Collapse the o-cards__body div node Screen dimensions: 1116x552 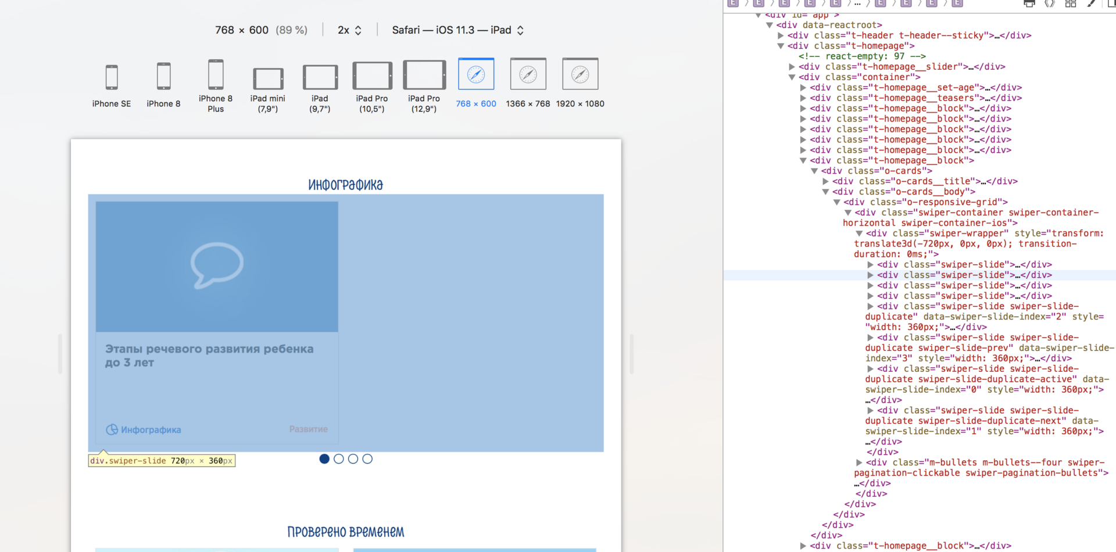[x=825, y=192]
